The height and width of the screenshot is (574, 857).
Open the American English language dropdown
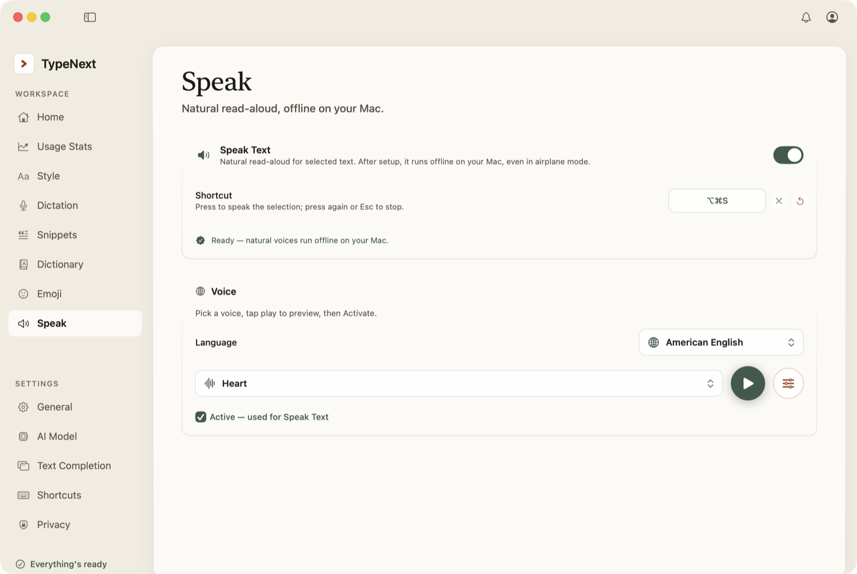(721, 342)
